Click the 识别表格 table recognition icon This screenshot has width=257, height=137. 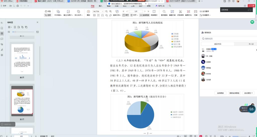click(x=180, y=11)
